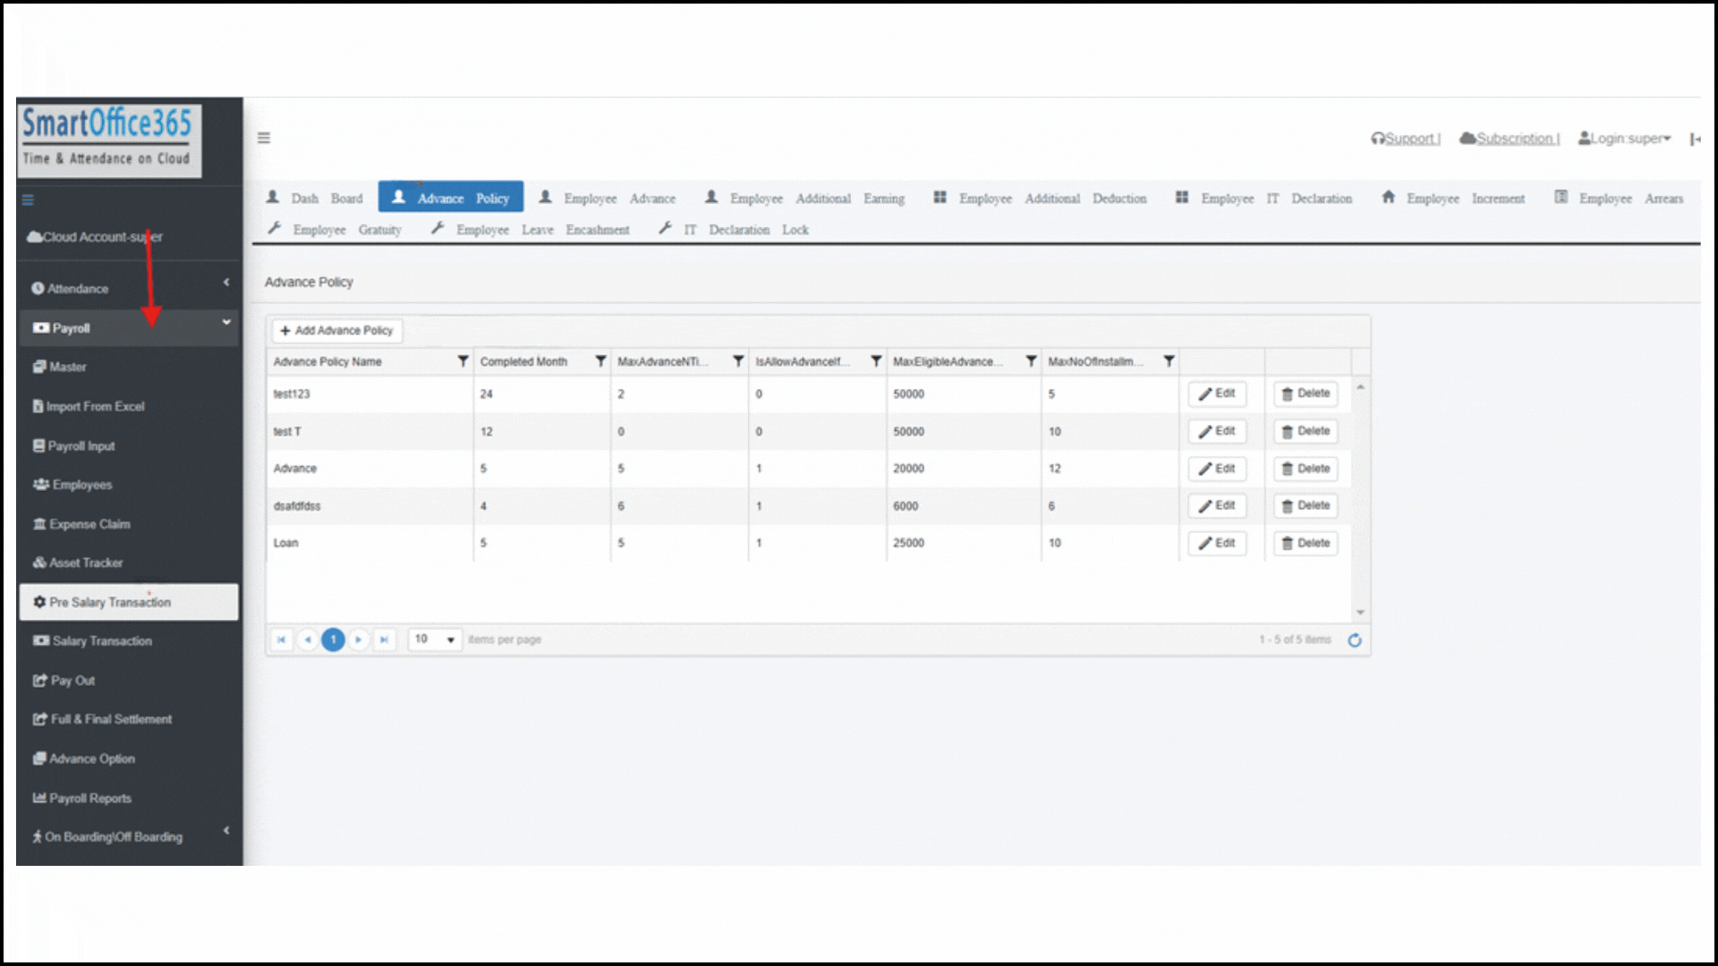Click grid scrollbar down arrow
This screenshot has height=966, width=1718.
point(1360,612)
